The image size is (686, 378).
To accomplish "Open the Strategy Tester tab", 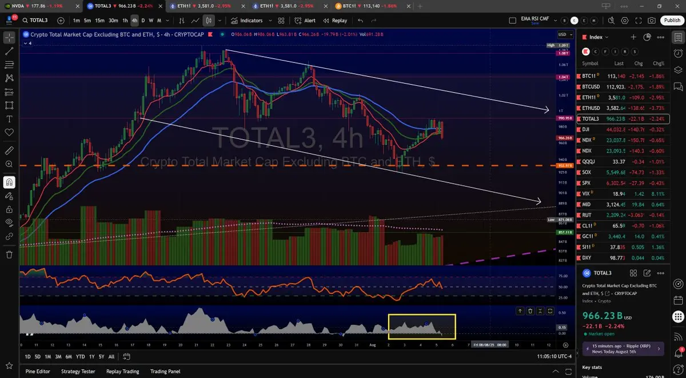I will point(79,371).
